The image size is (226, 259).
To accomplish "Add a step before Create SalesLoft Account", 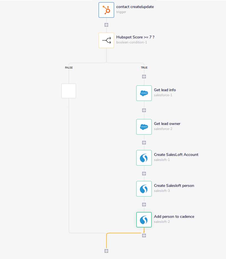I will tap(144, 143).
